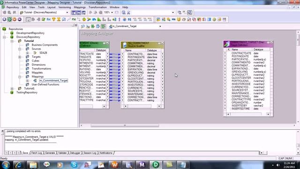Open the m_Commitment_Target mapping dropdown
This screenshot has height=169, width=300.
pyautogui.click(x=160, y=26)
